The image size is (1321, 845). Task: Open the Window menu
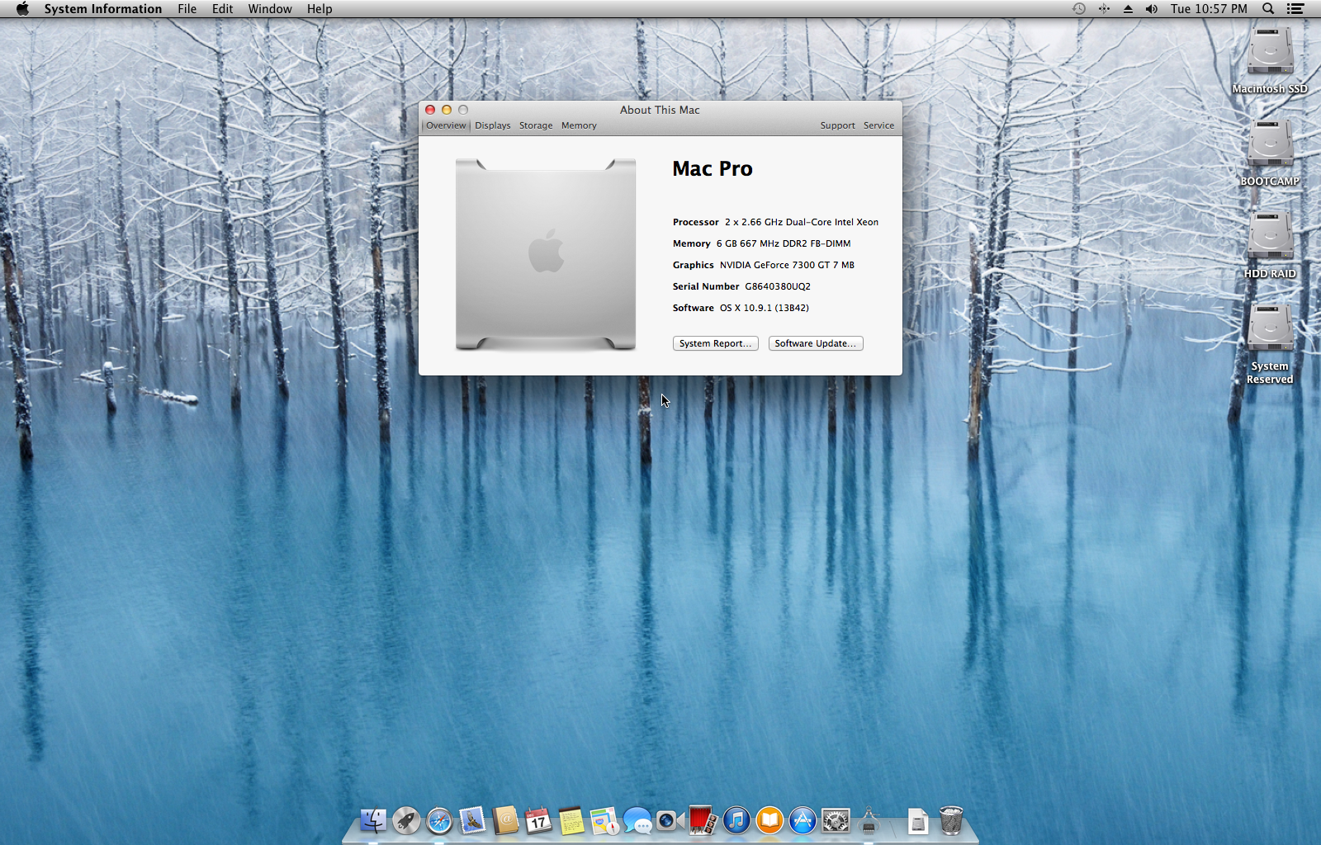click(270, 9)
